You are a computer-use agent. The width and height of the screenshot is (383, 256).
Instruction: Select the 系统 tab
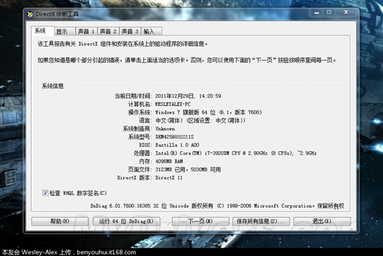click(42, 31)
